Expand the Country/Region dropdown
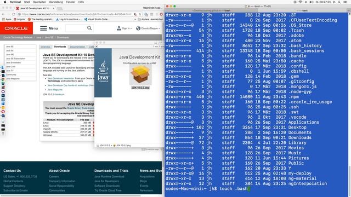 pyautogui.click(x=148, y=28)
